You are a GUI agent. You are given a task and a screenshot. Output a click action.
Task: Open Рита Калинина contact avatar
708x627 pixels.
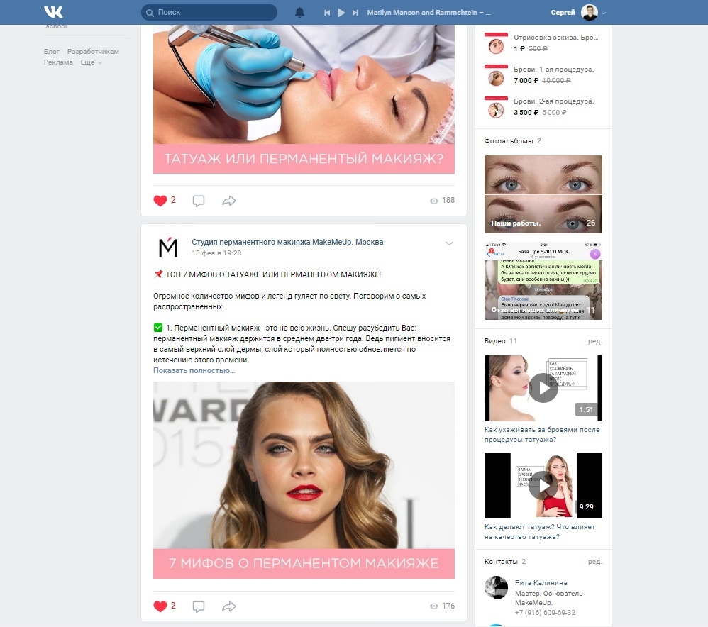[496, 587]
